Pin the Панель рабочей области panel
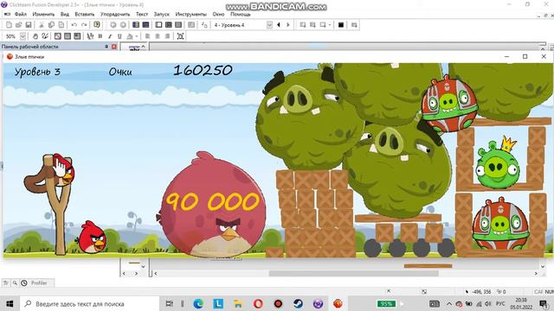554x311 pixels. [106, 47]
